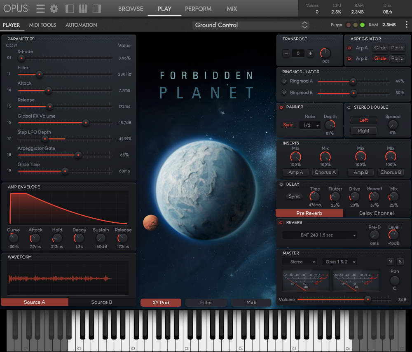Open the MIDI TOOLS tab
Image resolution: width=412 pixels, height=352 pixels.
[x=42, y=25]
